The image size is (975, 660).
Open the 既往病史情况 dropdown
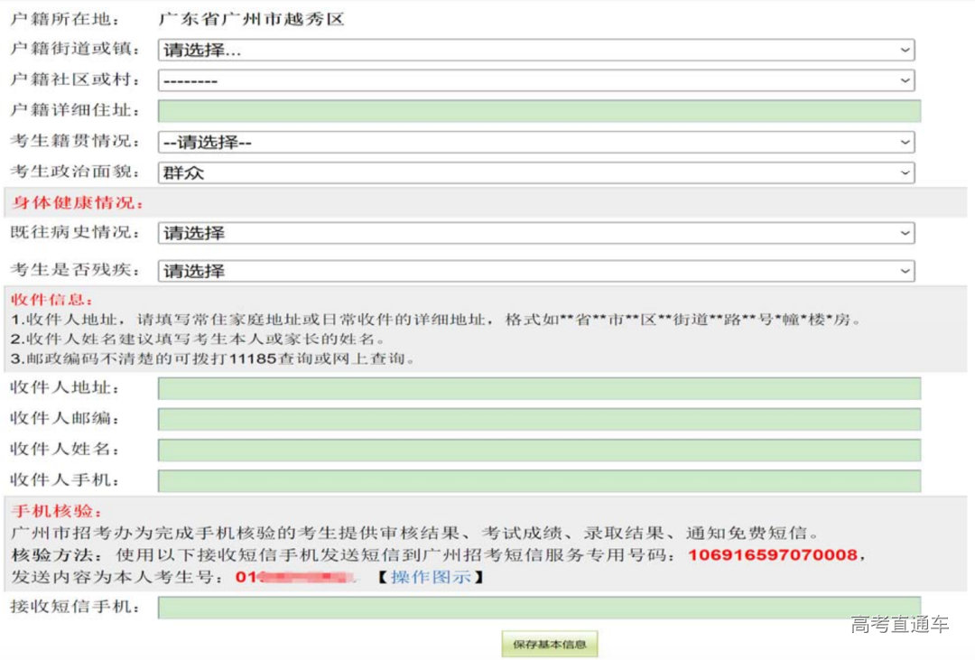535,233
